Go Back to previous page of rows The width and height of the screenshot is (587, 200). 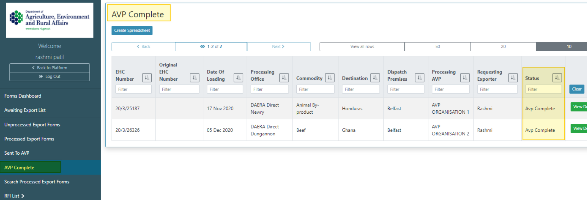click(x=143, y=47)
